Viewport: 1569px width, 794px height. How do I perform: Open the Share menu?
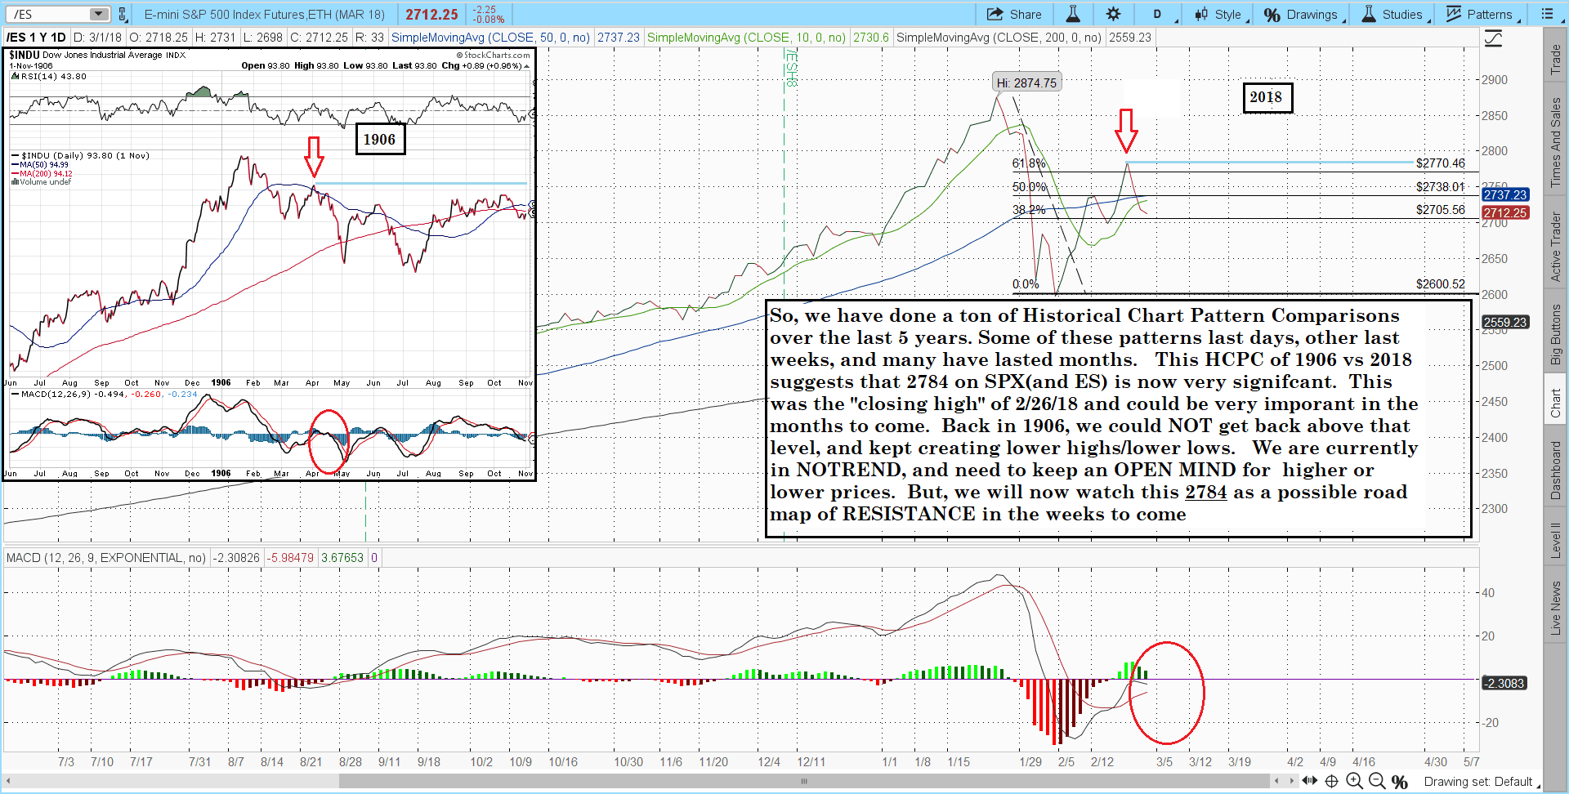pyautogui.click(x=1013, y=14)
